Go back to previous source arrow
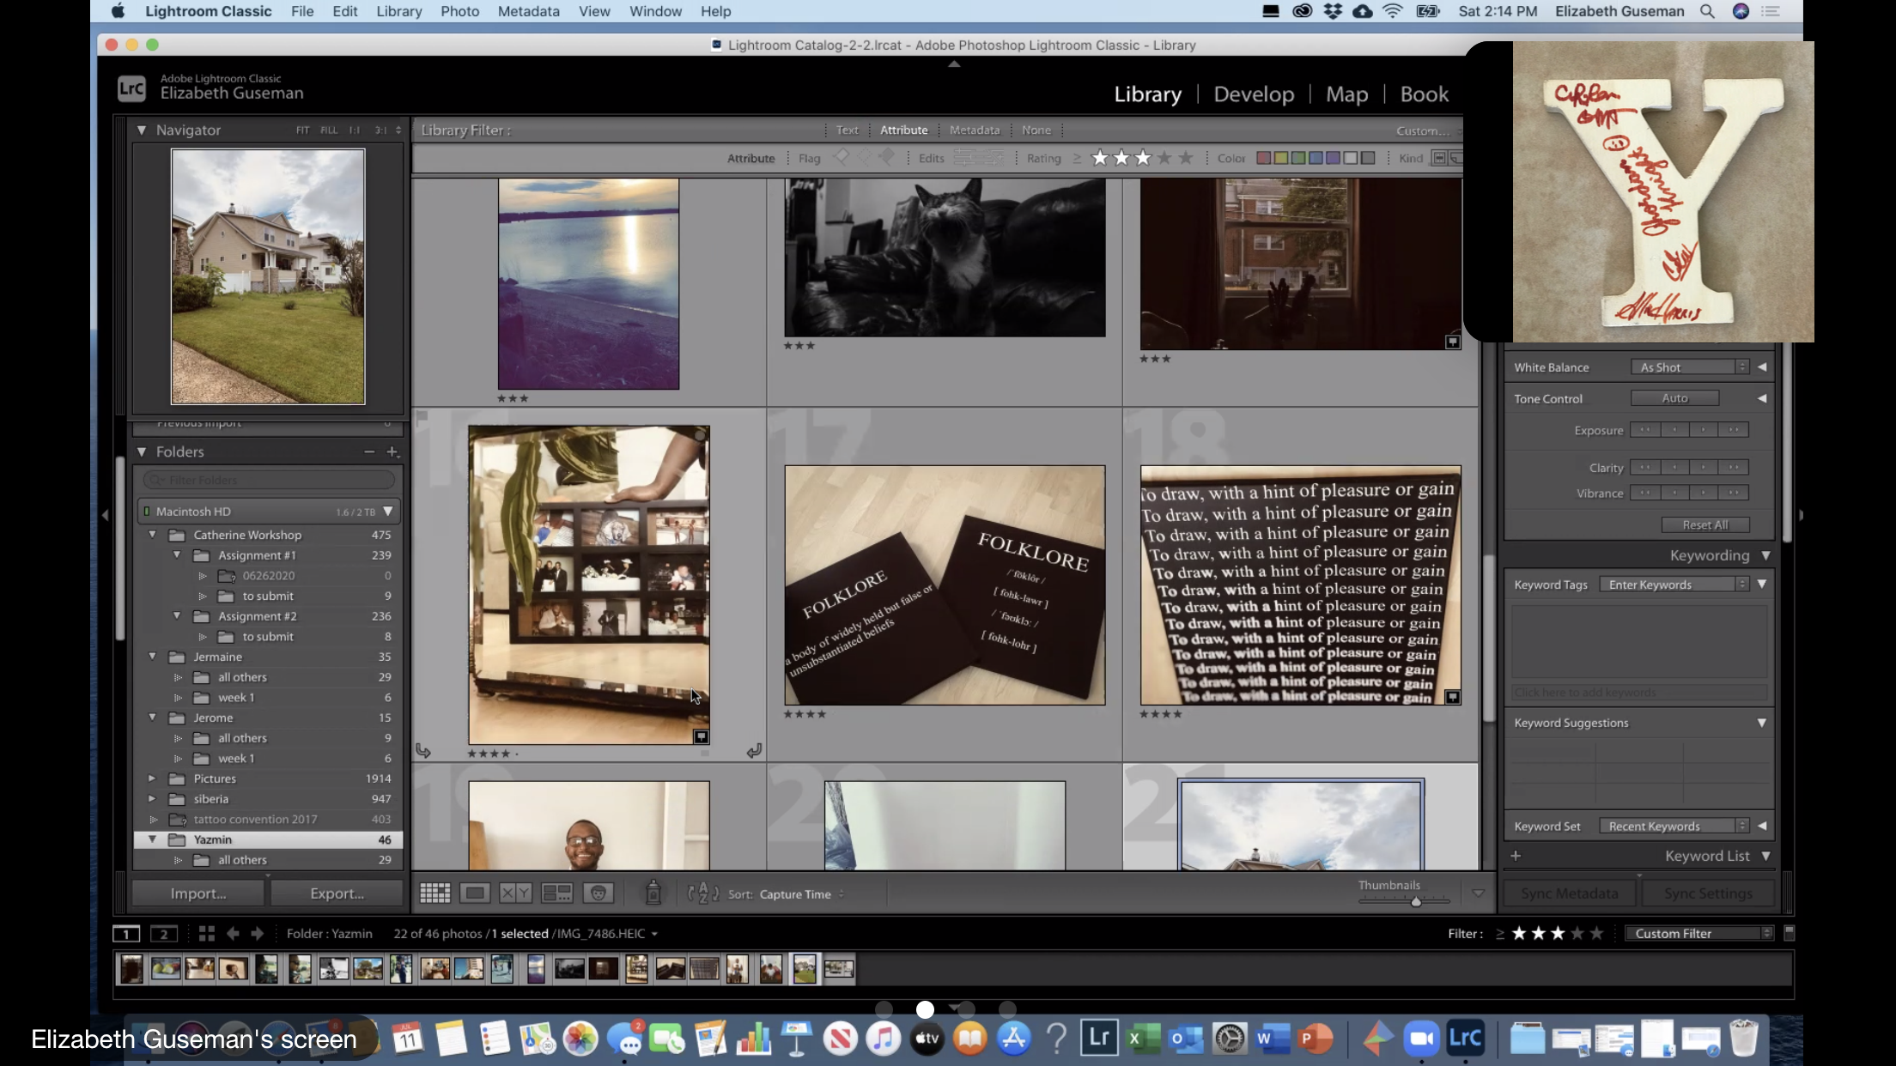This screenshot has width=1896, height=1066. click(x=233, y=933)
